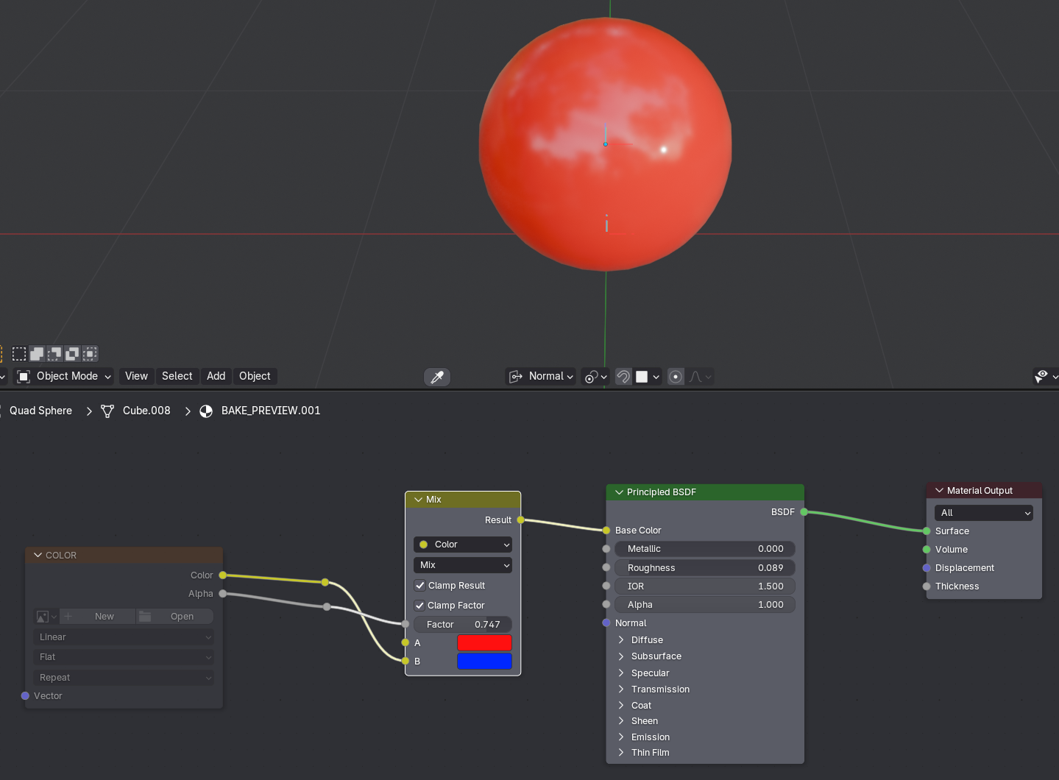Click the red A color swatch
The image size is (1059, 780).
(484, 643)
